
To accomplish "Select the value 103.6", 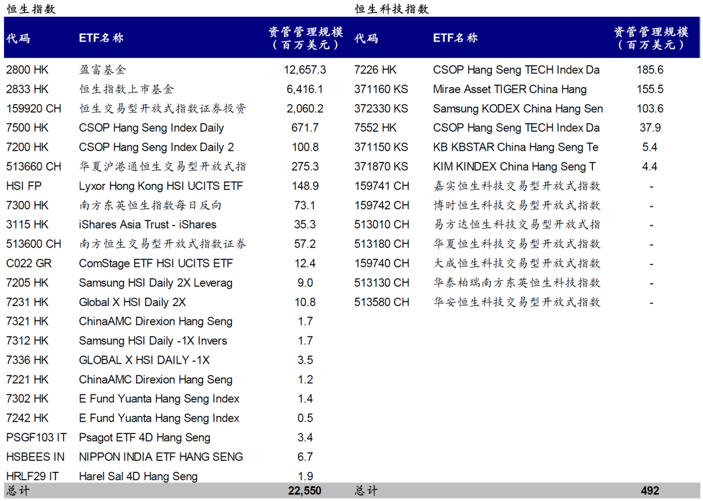I will 650,109.
